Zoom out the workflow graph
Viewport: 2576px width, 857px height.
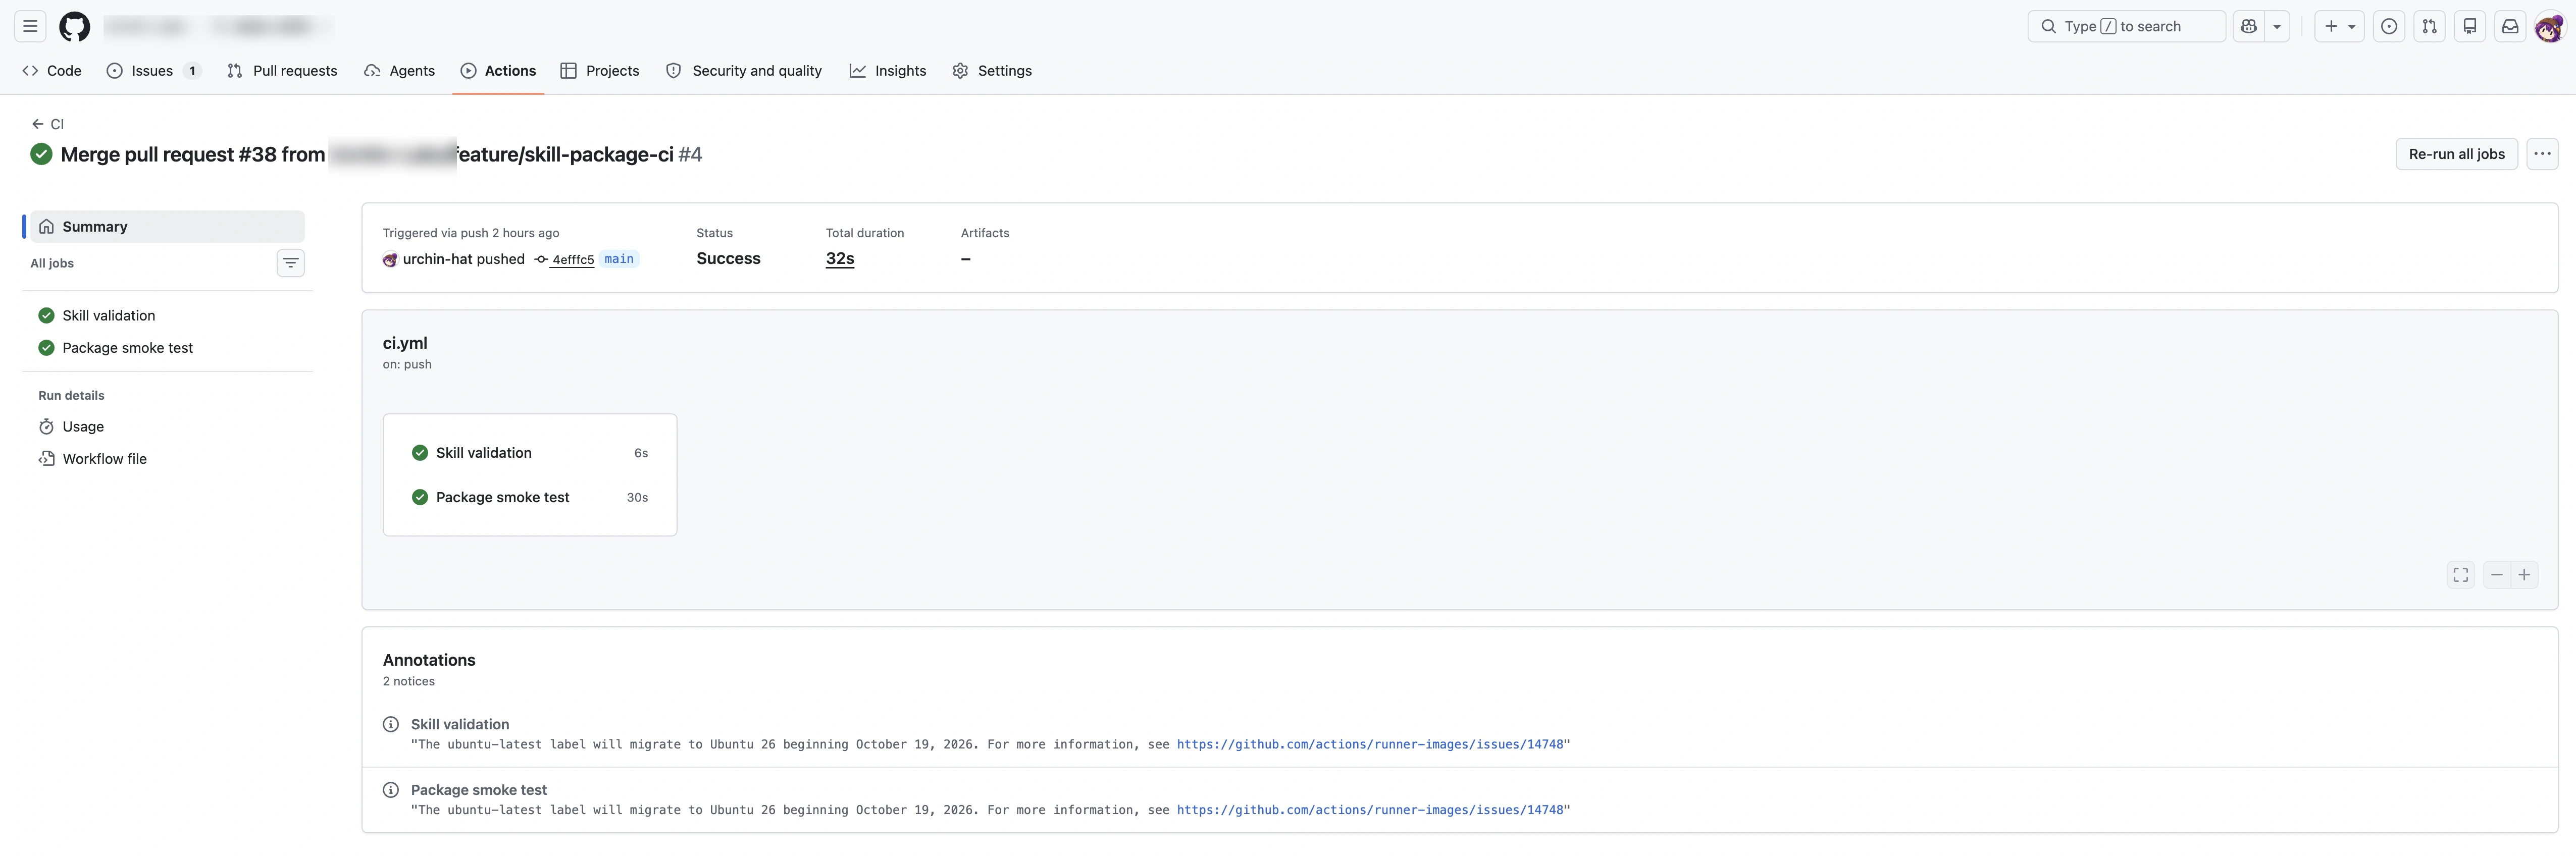[x=2497, y=574]
